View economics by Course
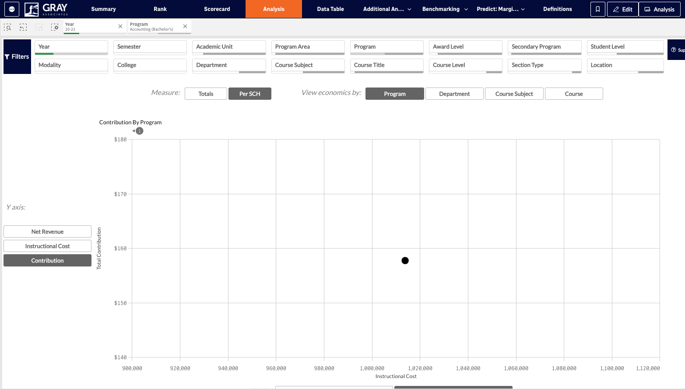Image resolution: width=685 pixels, height=389 pixels. (x=574, y=94)
